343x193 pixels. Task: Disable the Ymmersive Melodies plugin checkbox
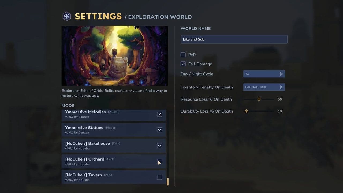coord(159,114)
